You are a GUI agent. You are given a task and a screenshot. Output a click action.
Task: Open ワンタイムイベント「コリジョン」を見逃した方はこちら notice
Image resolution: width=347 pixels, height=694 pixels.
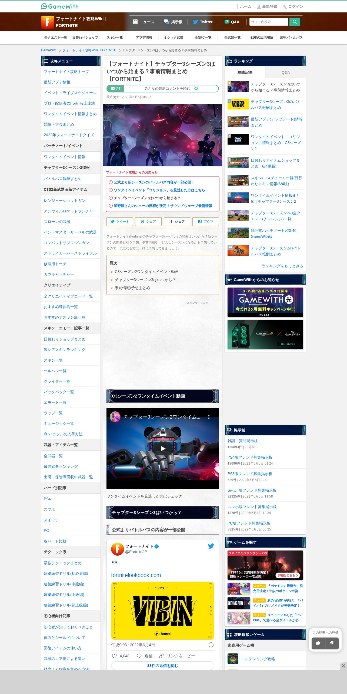pos(161,190)
